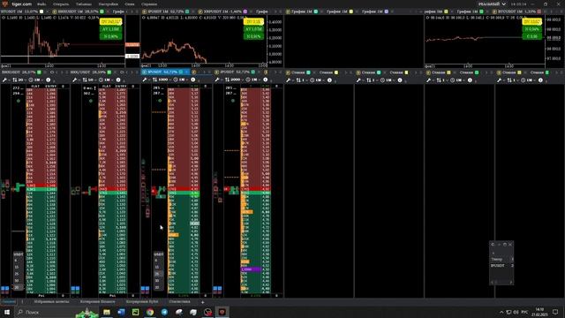Select volume preset 50 in lot-20 order book
The width and height of the screenshot is (565, 318).
pos(17,281)
